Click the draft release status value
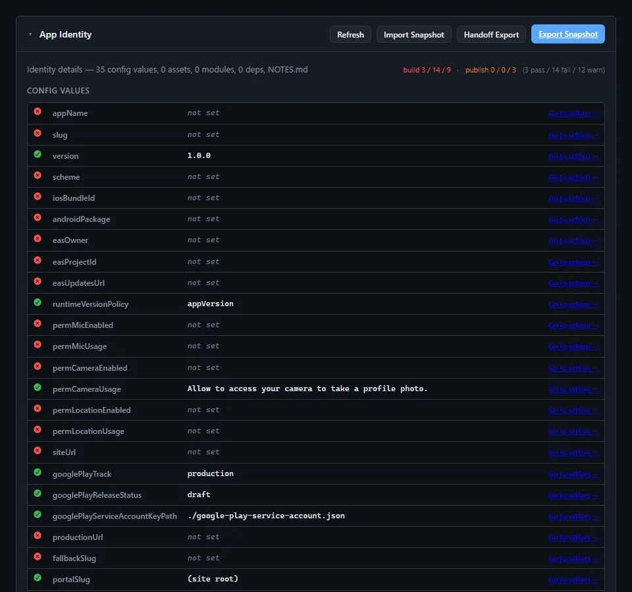The image size is (632, 592). [x=199, y=495]
